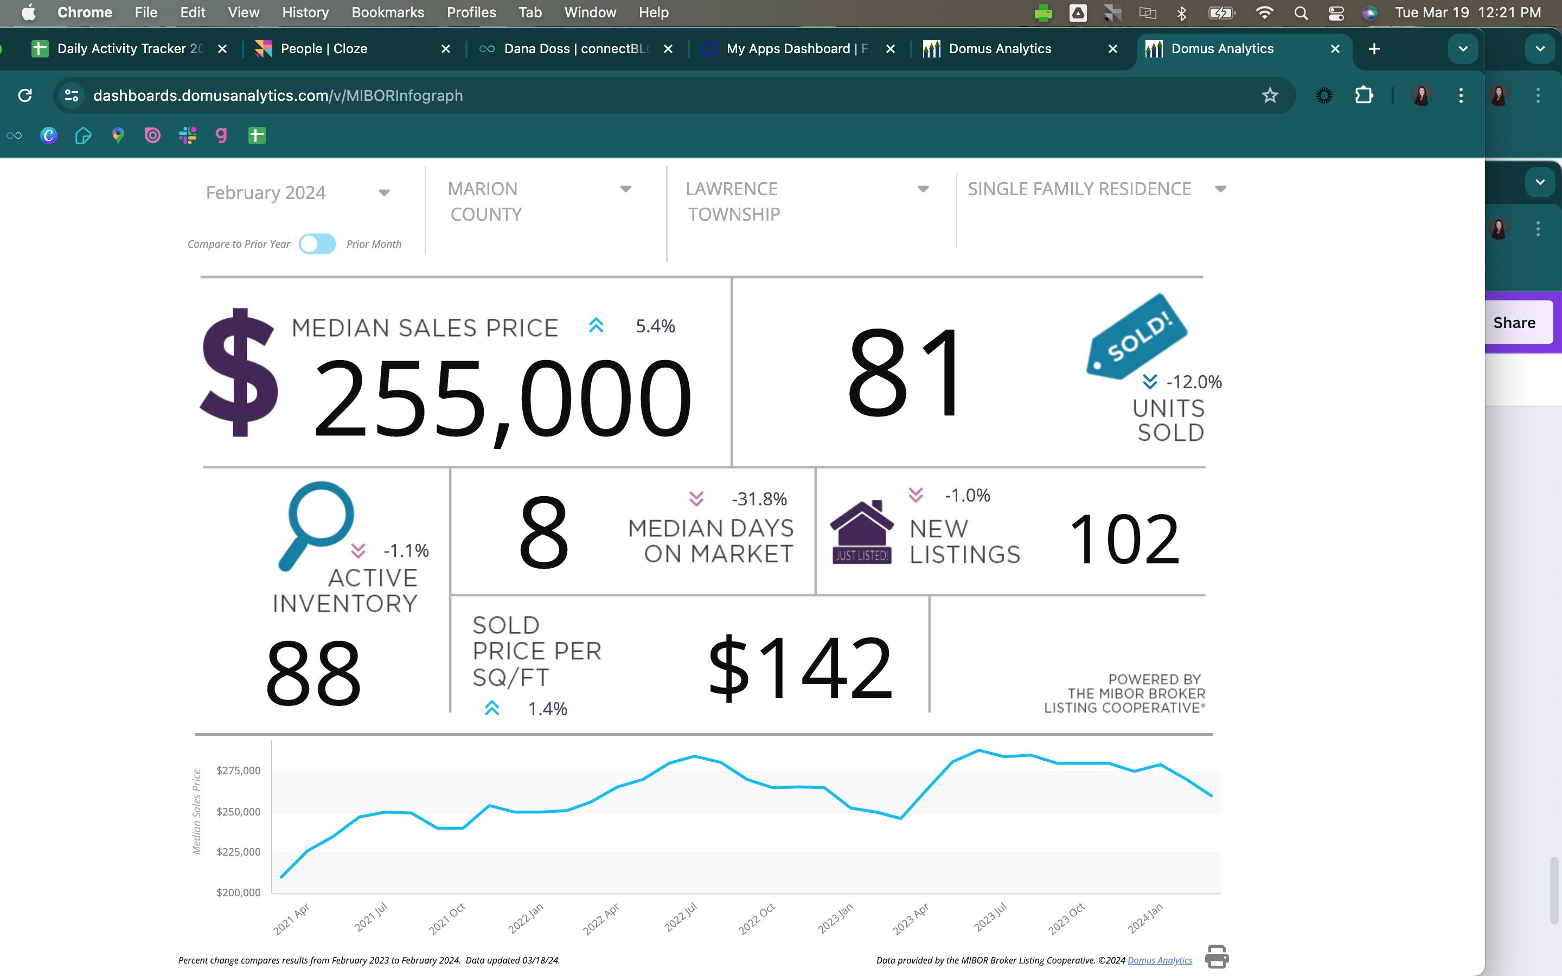Click the Google Maps bookmark icon
1562x976 pixels.
click(118, 135)
